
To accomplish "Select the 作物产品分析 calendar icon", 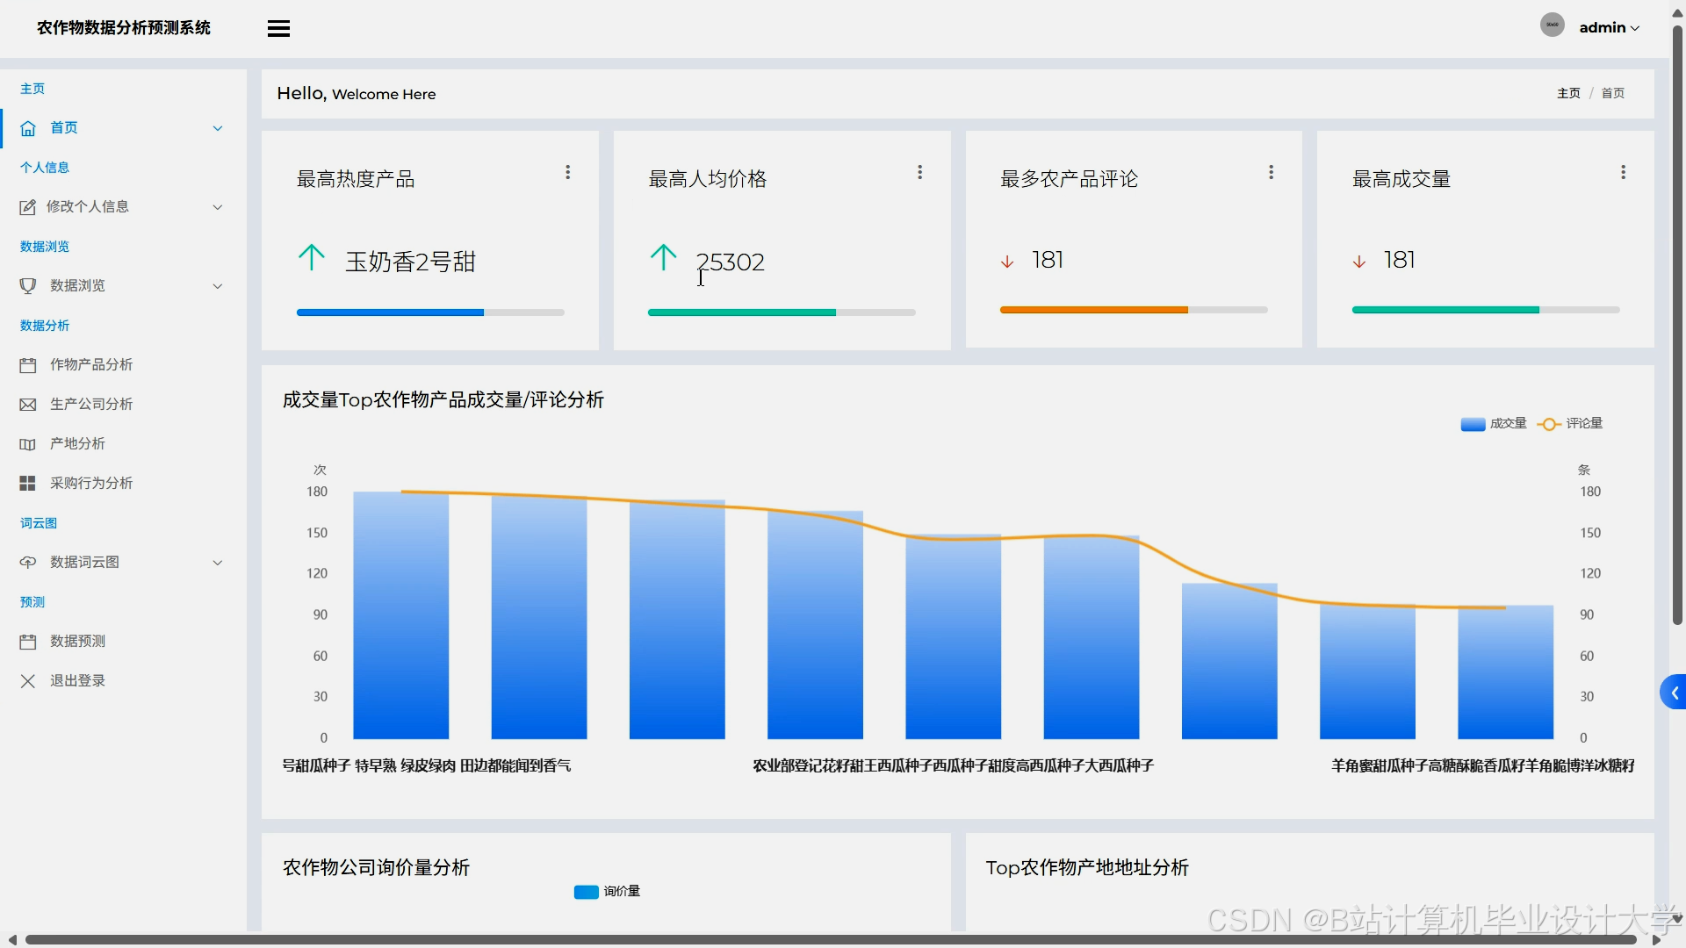I will coord(27,364).
